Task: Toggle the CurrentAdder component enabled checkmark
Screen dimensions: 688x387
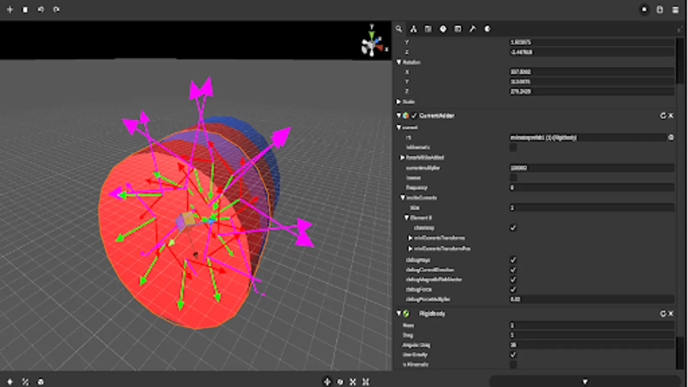Action: pyautogui.click(x=414, y=116)
